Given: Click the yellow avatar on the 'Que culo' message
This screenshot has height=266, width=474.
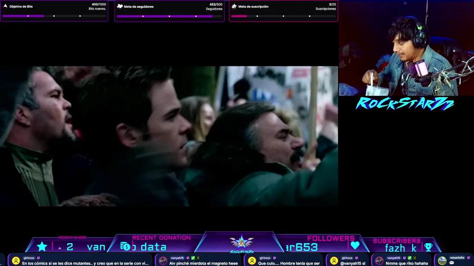Looking at the screenshot, I should pos(252,261).
